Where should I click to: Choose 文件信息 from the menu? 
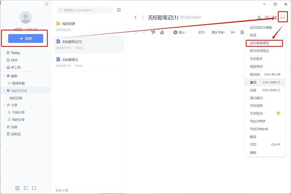point(265,106)
